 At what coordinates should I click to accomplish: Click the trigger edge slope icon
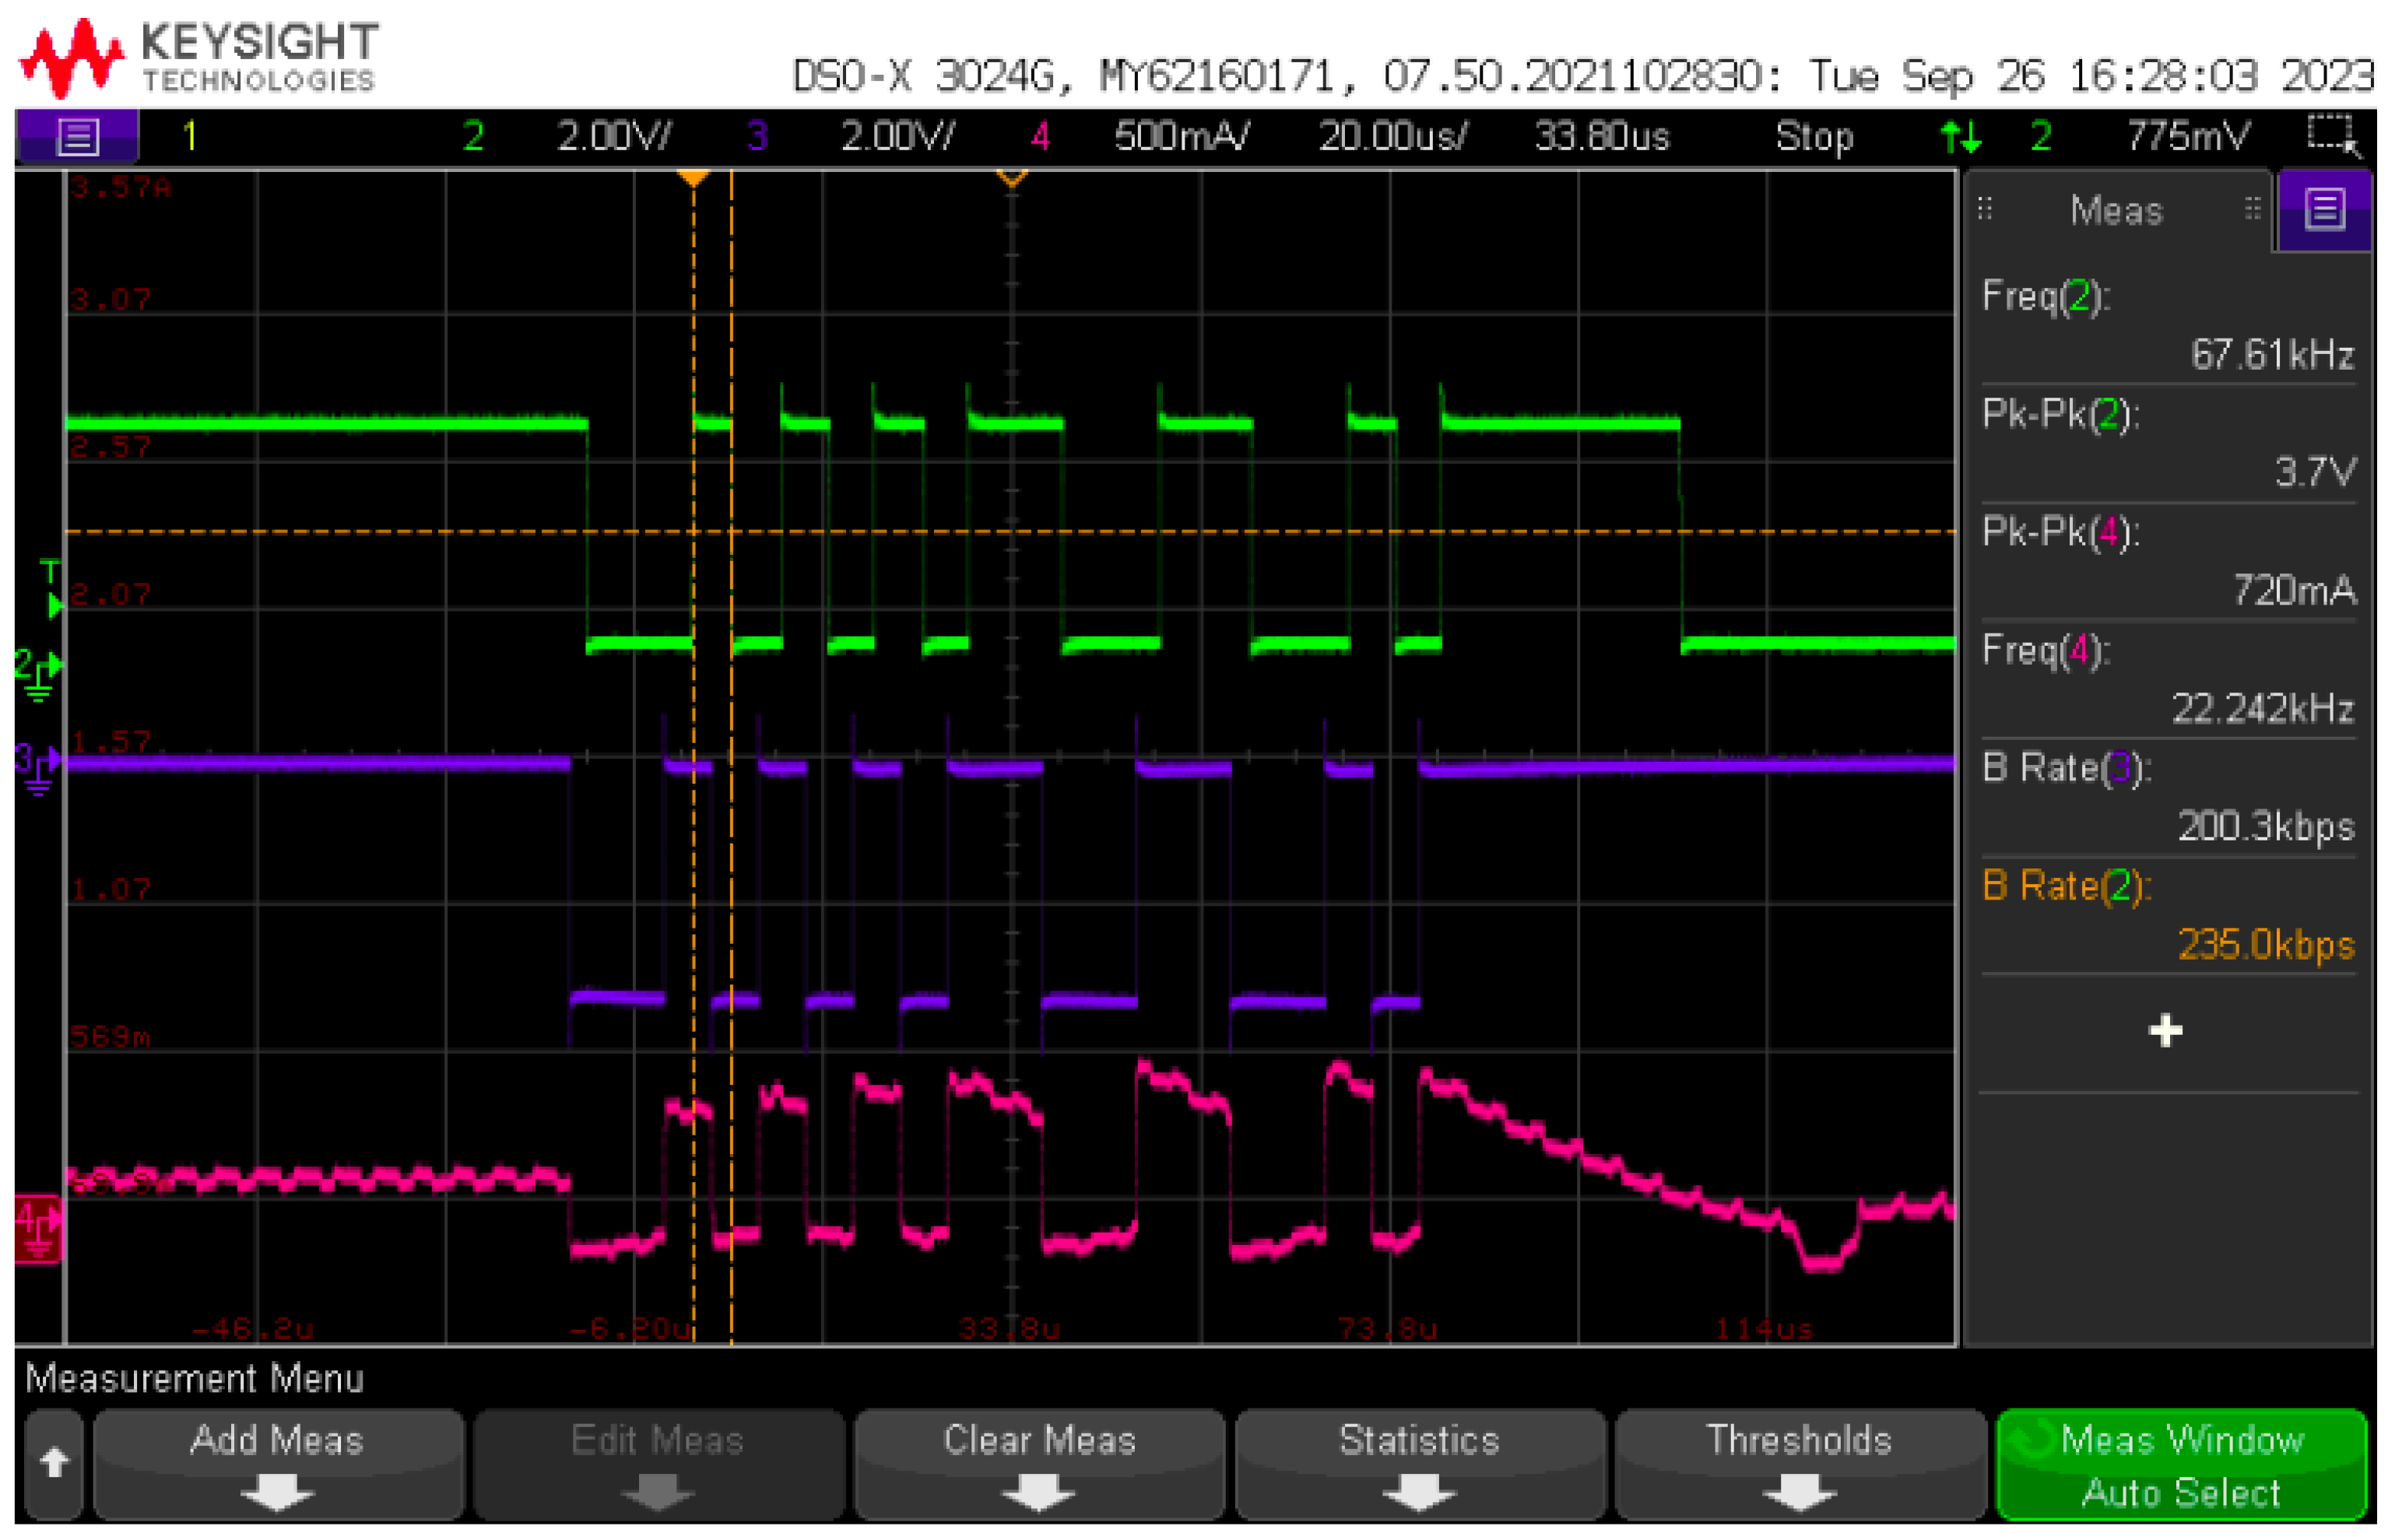pos(1959,135)
